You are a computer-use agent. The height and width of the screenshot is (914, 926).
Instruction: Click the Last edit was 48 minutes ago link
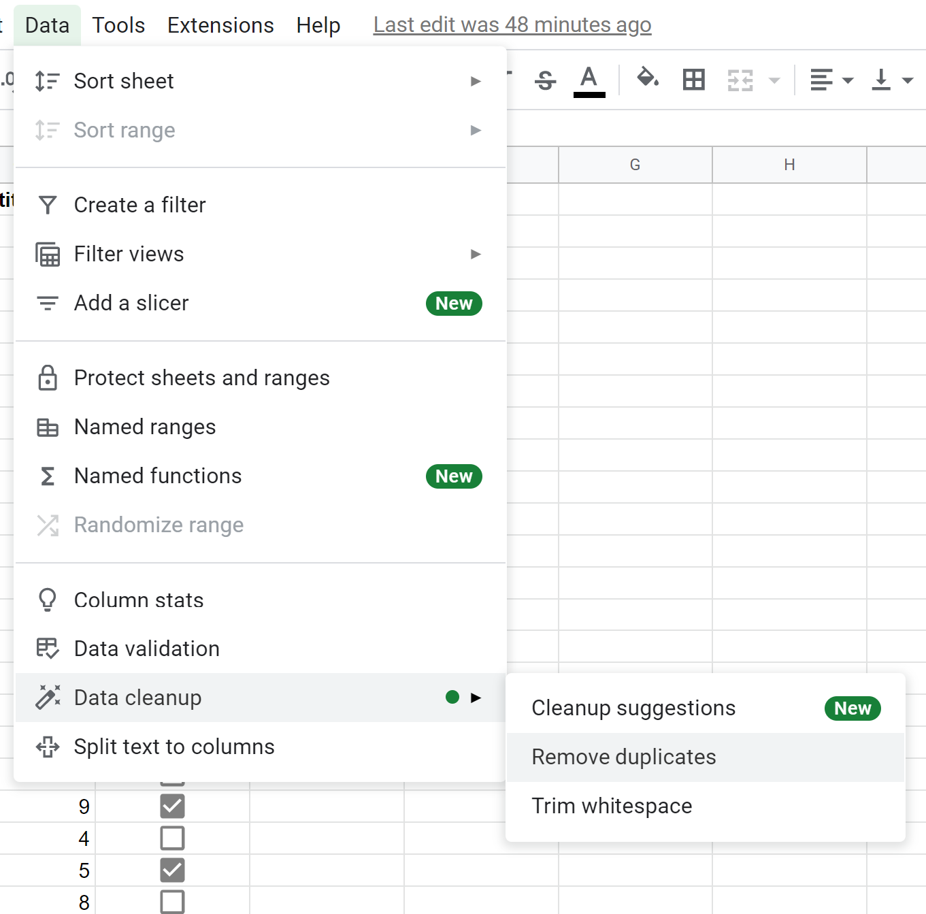(x=512, y=25)
